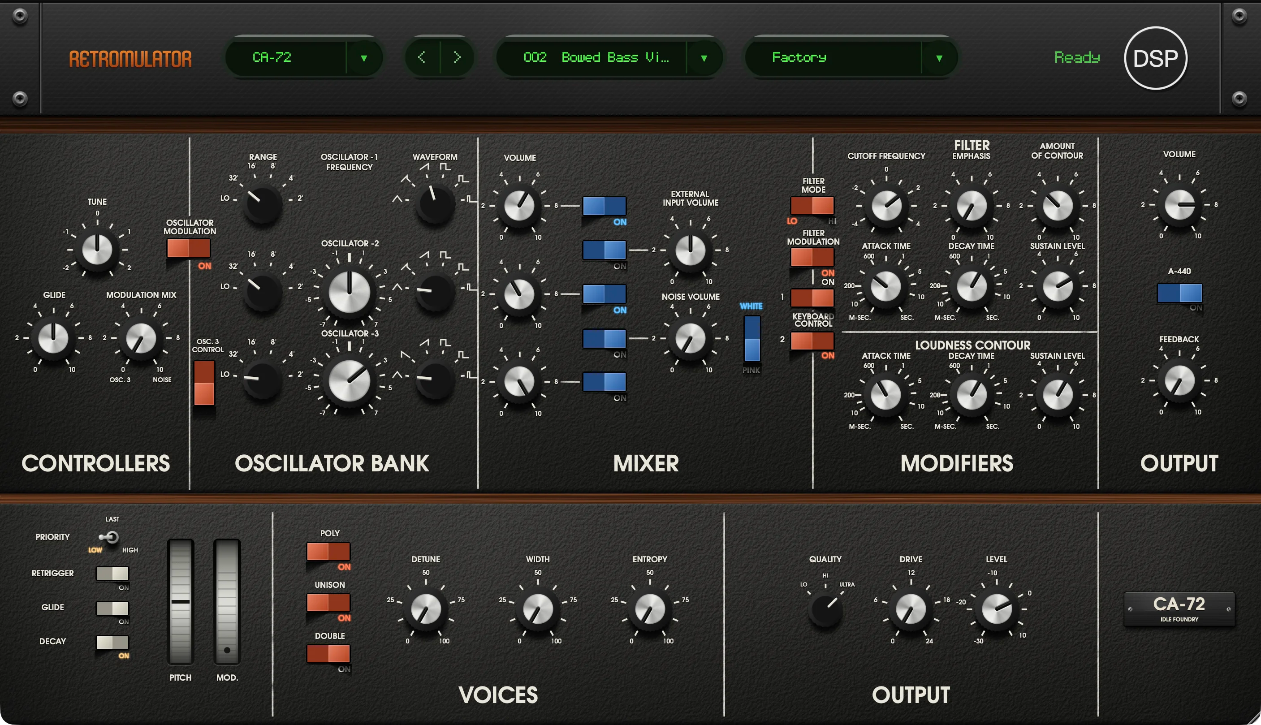Go to next preset arrow
The height and width of the screenshot is (725, 1261).
tap(457, 57)
